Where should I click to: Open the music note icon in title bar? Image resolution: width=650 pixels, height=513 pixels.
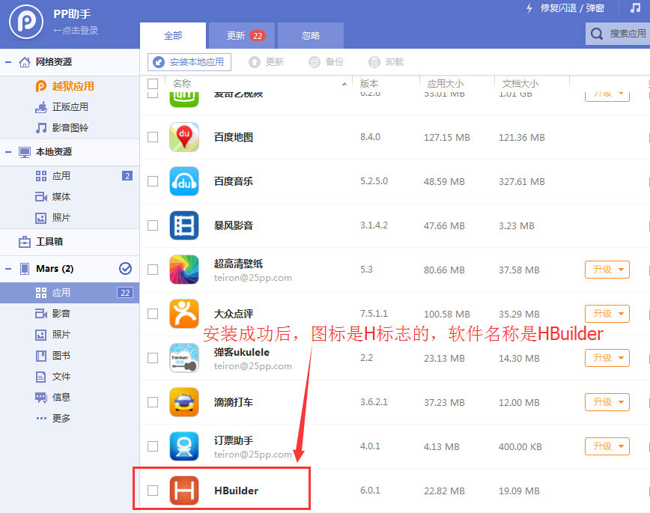635,7
